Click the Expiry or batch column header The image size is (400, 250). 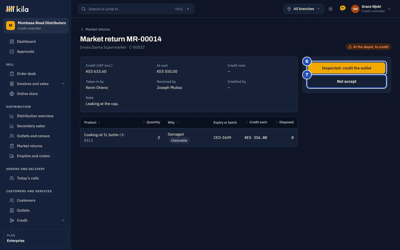pos(225,122)
